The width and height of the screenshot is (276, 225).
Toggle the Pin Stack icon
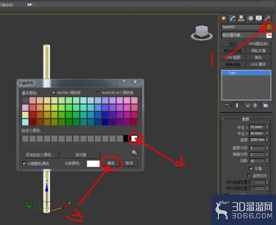(226, 105)
